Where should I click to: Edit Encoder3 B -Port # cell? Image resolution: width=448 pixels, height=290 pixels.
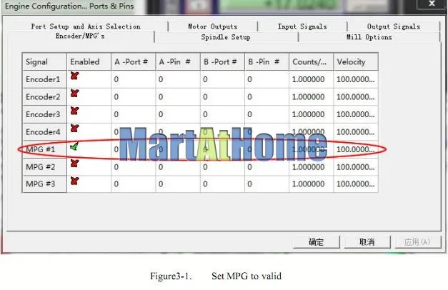click(x=223, y=114)
